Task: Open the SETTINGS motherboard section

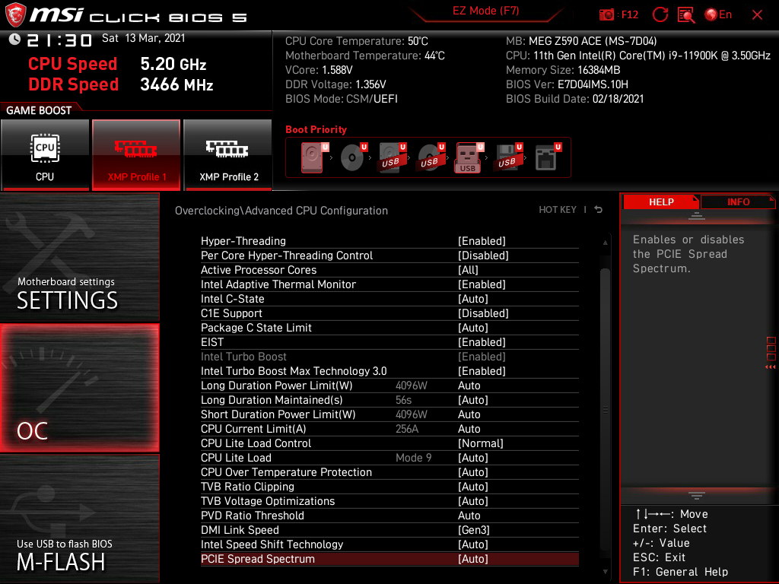Action: click(x=79, y=257)
